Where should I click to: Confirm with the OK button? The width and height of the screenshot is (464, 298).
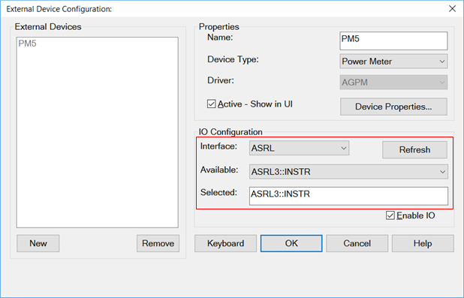tap(291, 243)
